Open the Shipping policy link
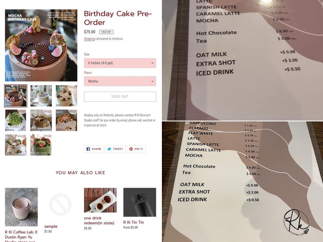 point(89,39)
